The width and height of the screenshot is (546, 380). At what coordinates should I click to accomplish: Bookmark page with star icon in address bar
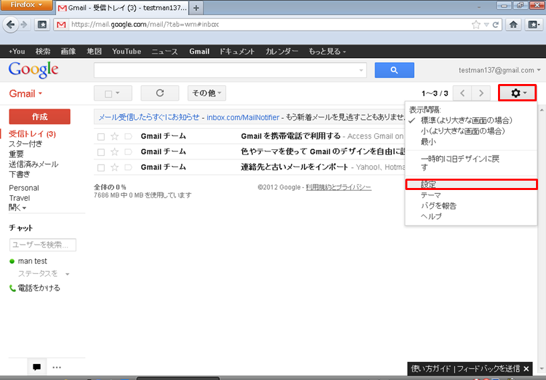tap(475, 25)
